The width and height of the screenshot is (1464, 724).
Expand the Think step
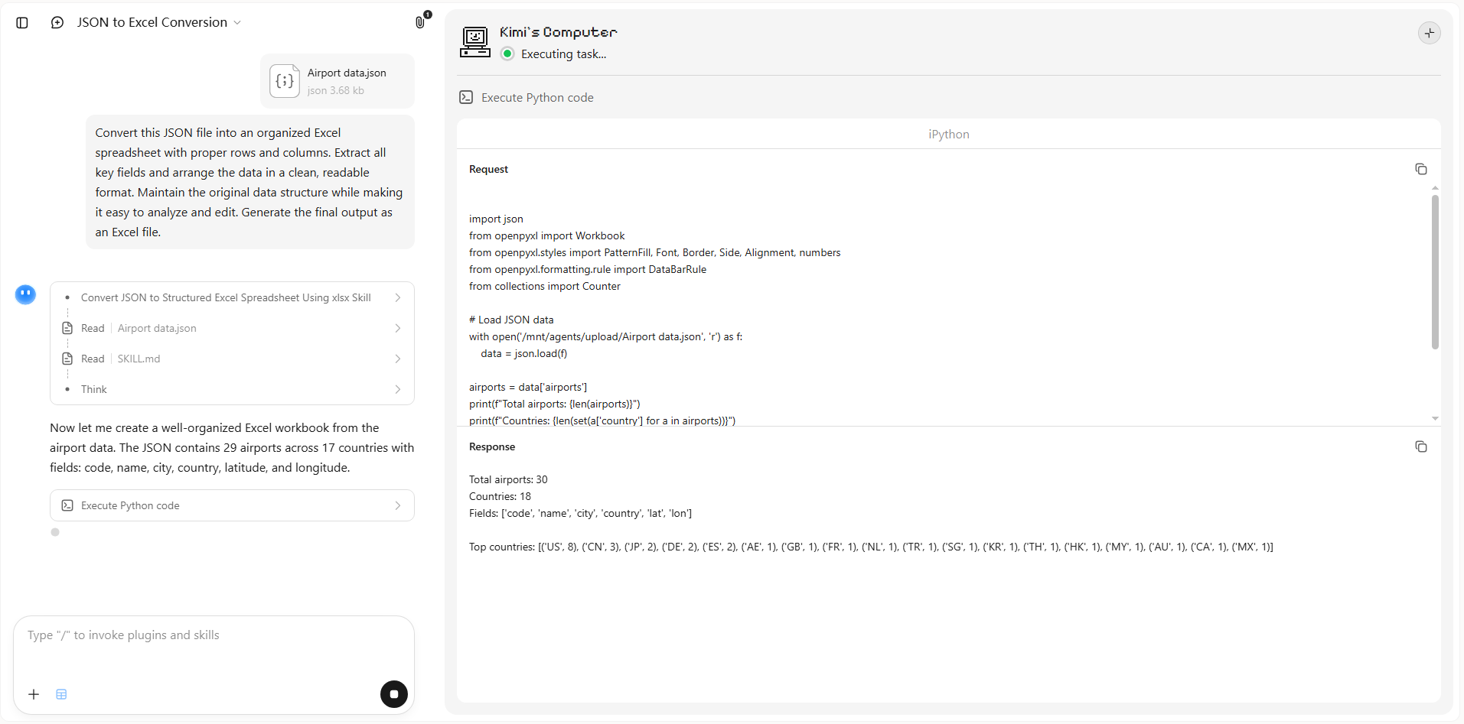(x=233, y=389)
